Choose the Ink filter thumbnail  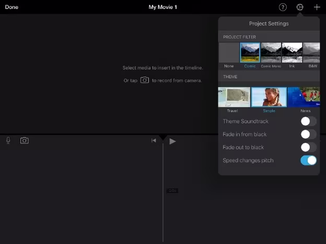292,53
